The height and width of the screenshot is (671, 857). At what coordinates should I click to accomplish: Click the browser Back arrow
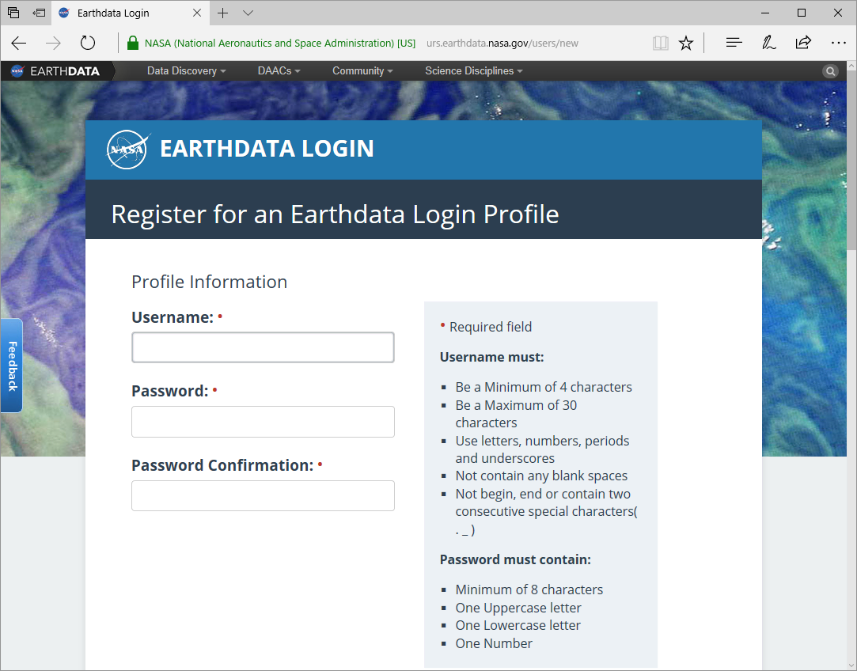point(18,43)
